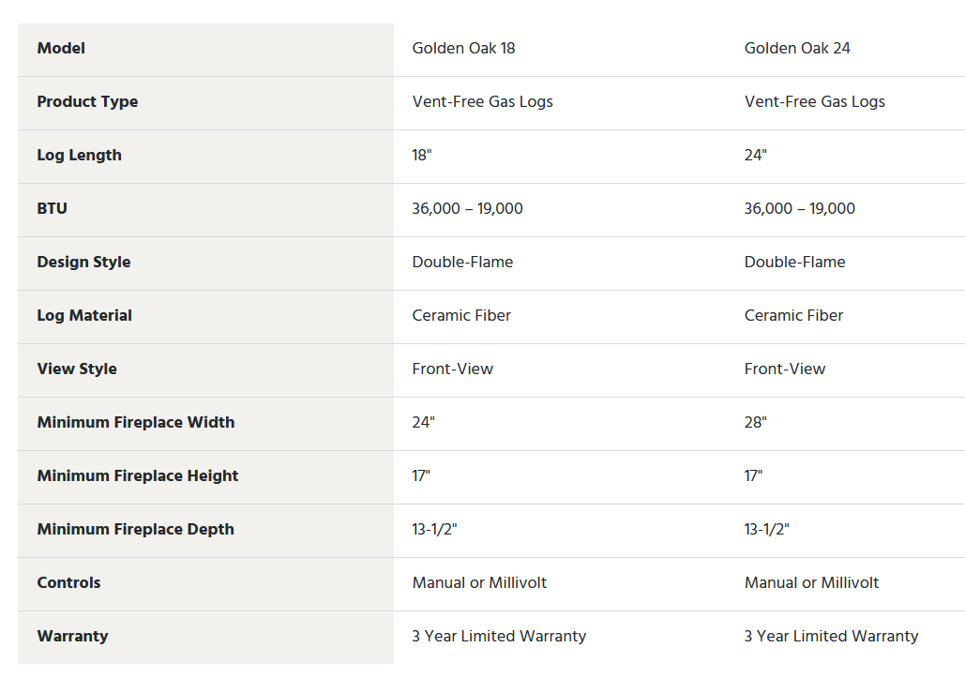965x678 pixels.
Task: Select the Log Material row label
Action: pos(84,316)
